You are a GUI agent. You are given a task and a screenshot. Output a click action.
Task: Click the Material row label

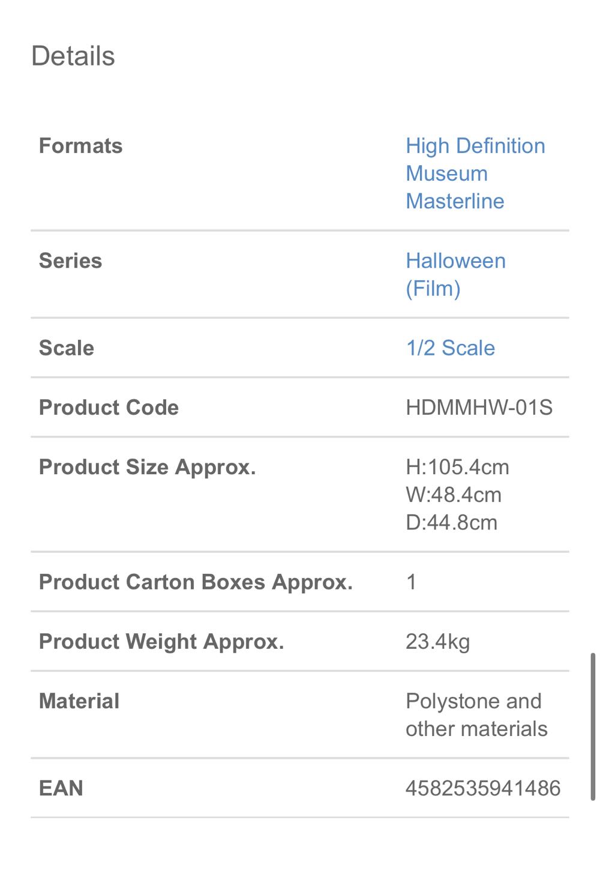[78, 701]
